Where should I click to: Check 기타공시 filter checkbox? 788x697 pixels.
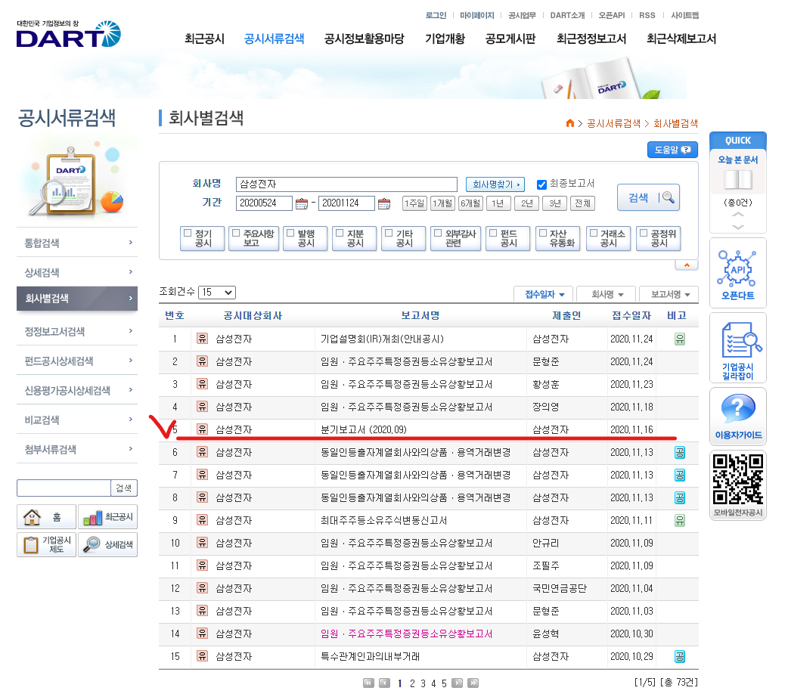coord(389,233)
